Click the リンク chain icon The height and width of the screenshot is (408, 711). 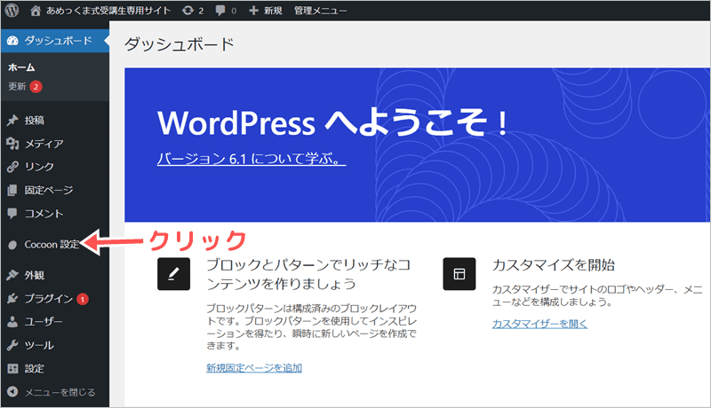pos(12,167)
